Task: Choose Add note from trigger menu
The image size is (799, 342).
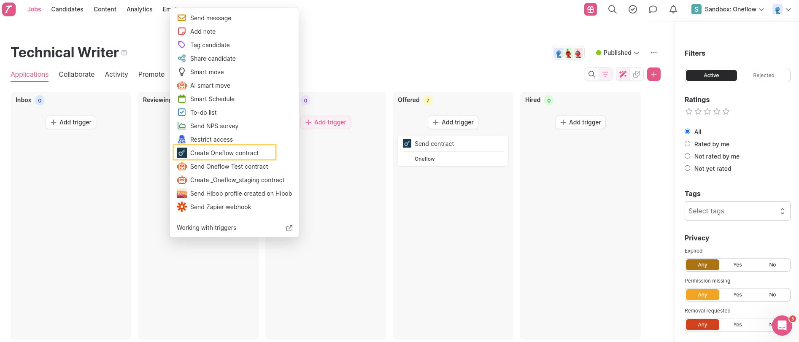Action: pyautogui.click(x=234, y=31)
